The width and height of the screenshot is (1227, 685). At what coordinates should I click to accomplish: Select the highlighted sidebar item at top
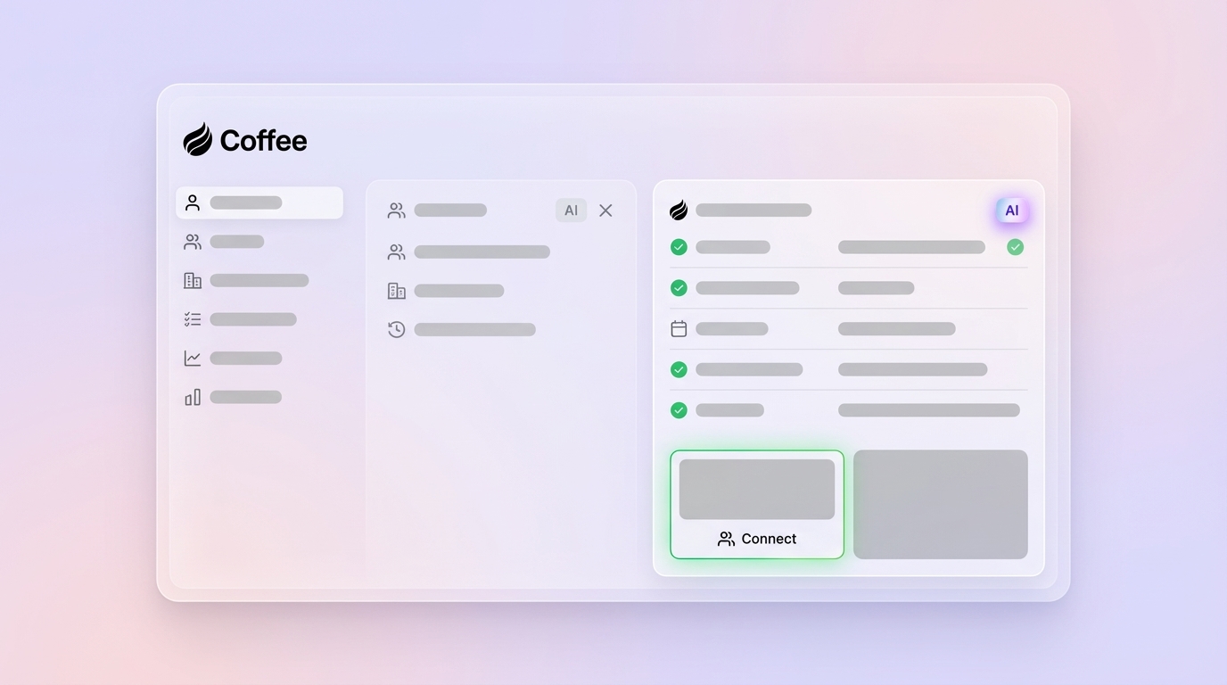(259, 202)
